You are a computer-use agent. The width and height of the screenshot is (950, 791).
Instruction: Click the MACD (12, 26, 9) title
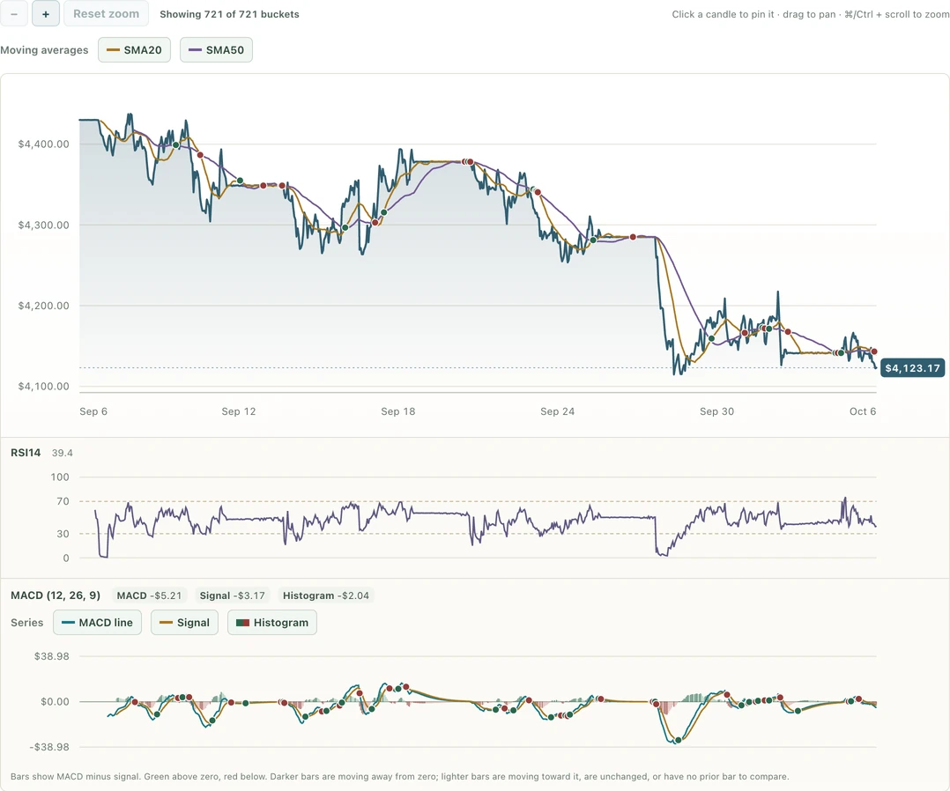(56, 595)
